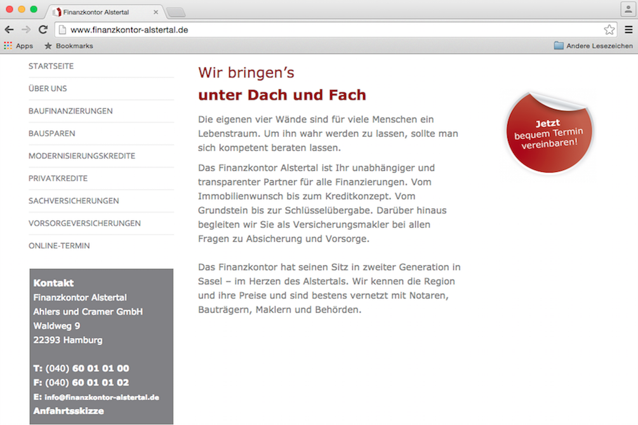Open the Anfahrtsskizze link
The height and width of the screenshot is (425, 638).
pyautogui.click(x=69, y=411)
